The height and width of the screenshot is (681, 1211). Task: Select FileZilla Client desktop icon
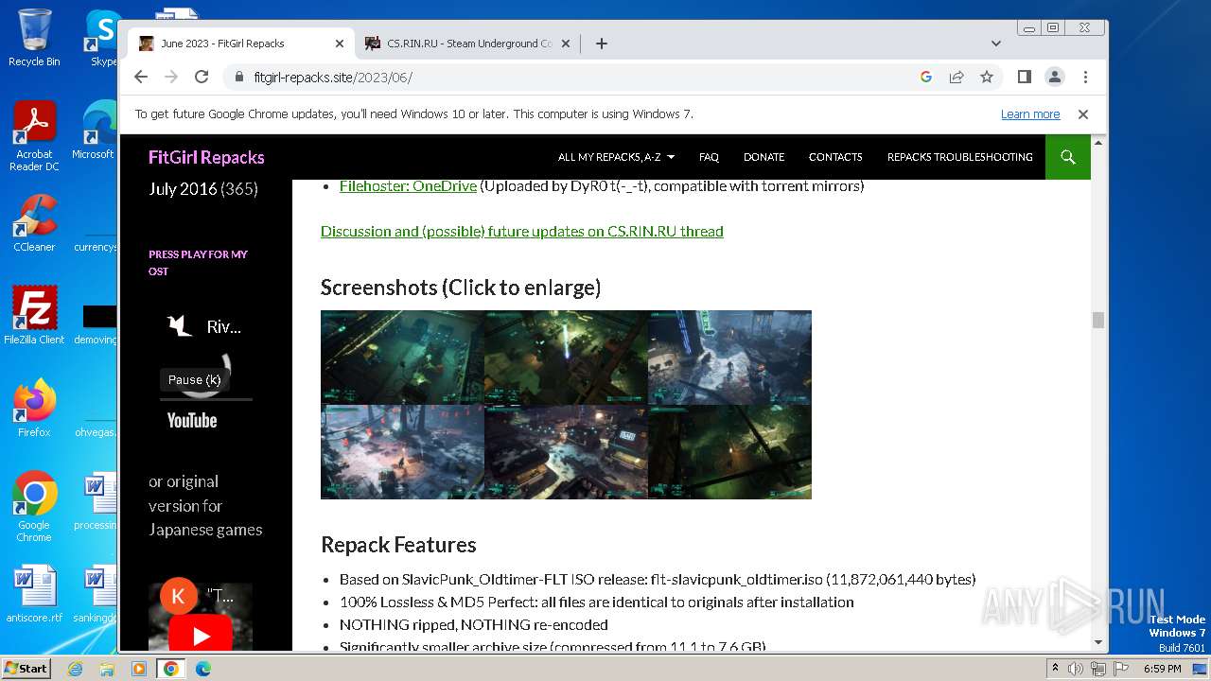pyautogui.click(x=34, y=315)
